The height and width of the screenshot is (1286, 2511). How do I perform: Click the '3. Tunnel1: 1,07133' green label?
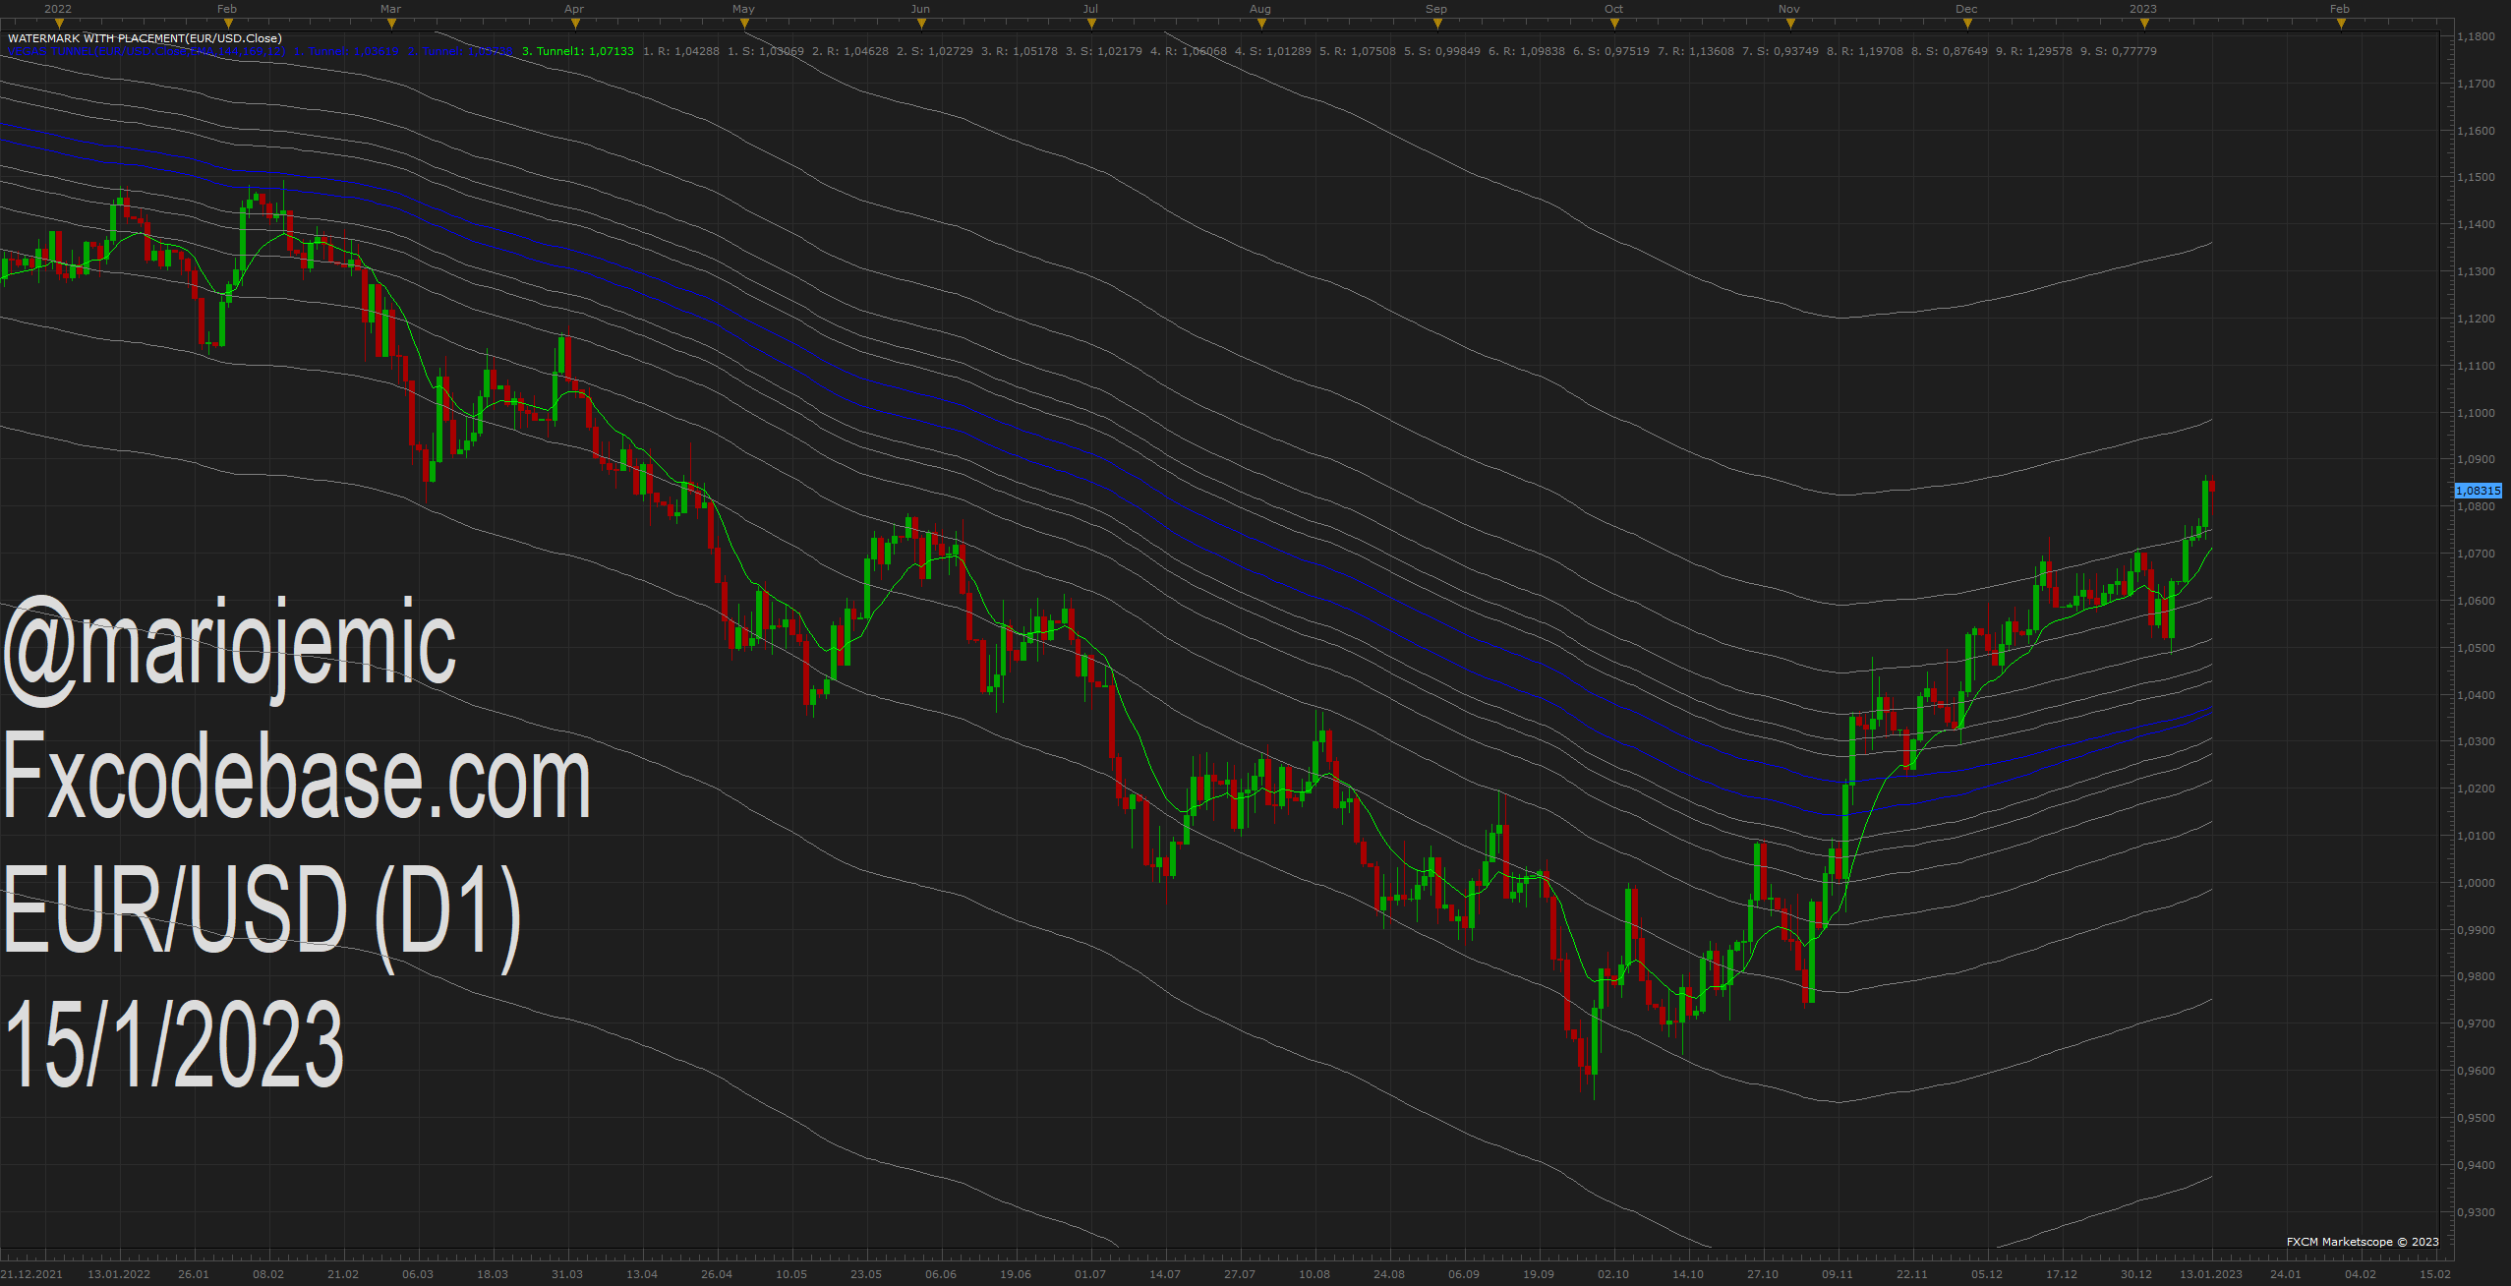click(578, 51)
